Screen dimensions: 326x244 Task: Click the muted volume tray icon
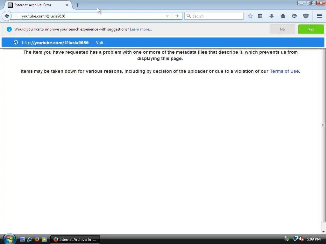tap(301, 239)
